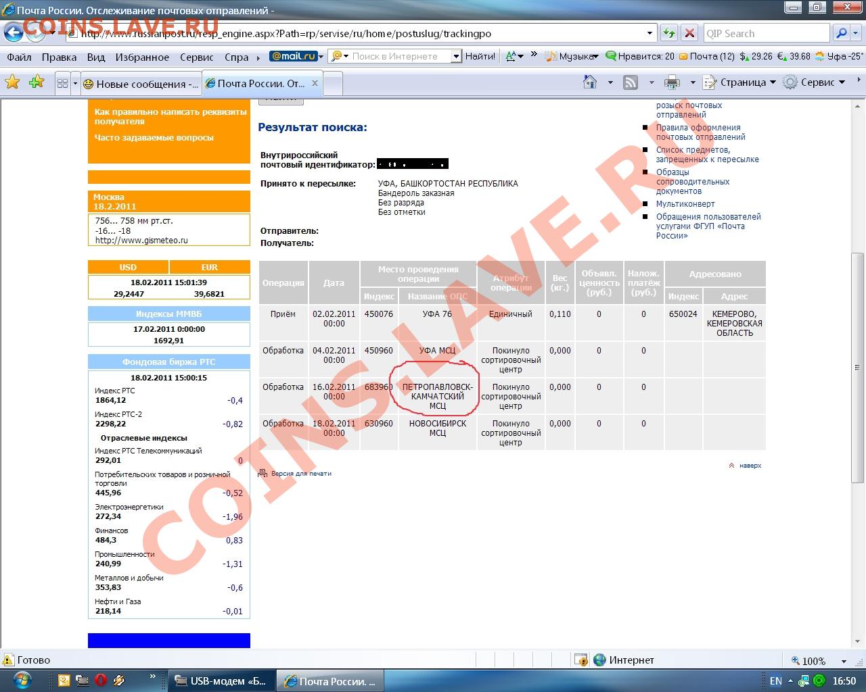The width and height of the screenshot is (866, 692).
Task: Click the Home page icon
Action: 590,82
